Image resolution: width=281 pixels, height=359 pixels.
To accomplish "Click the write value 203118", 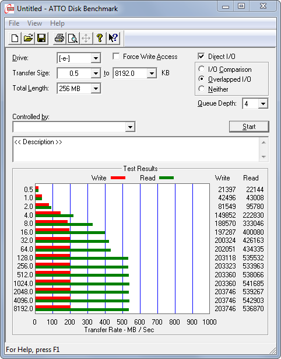I will tap(225, 258).
